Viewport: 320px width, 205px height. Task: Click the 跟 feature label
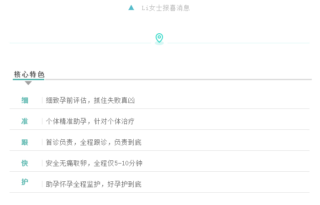[x=25, y=142]
